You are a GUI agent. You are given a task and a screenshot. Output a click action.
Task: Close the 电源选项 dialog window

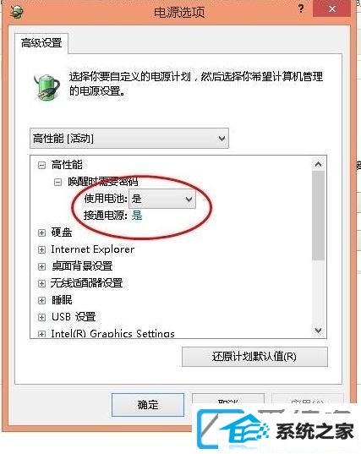(x=331, y=8)
